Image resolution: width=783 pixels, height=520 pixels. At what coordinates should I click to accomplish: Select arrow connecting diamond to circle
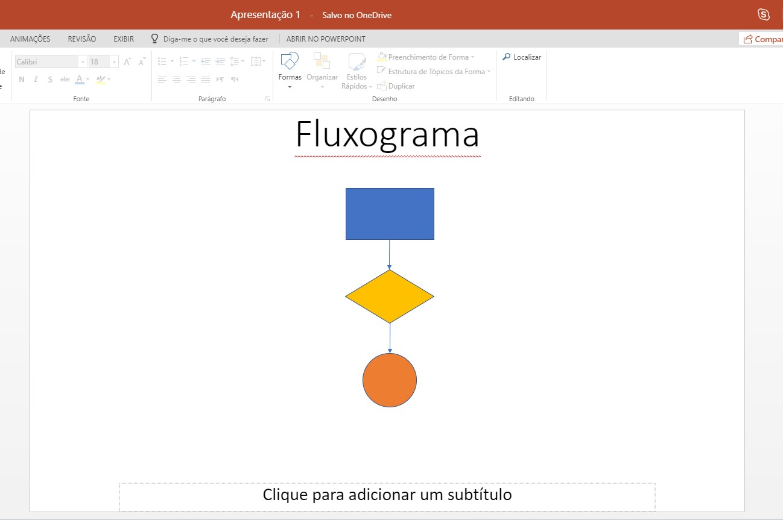tap(390, 339)
